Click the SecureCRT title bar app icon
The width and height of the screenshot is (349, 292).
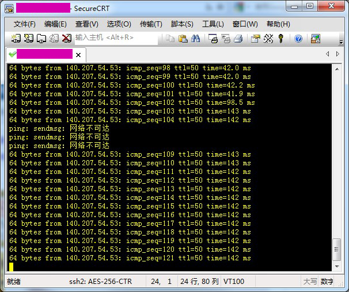click(x=9, y=9)
